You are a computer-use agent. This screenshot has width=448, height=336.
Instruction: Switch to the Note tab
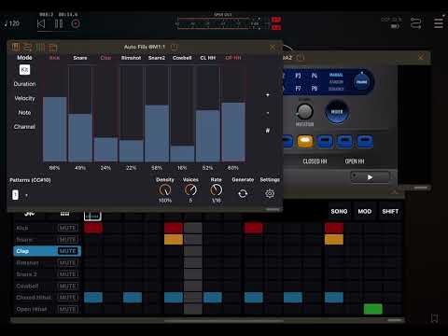tap(24, 113)
